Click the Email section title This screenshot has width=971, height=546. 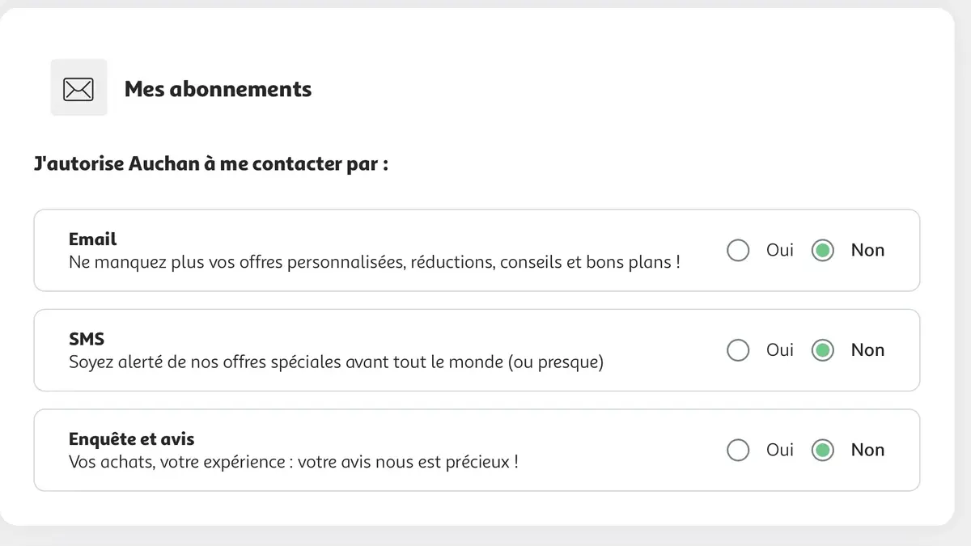tap(92, 239)
